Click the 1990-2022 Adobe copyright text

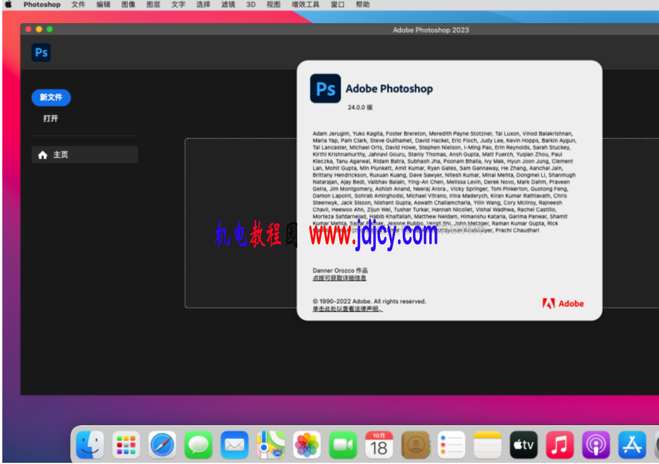point(370,301)
